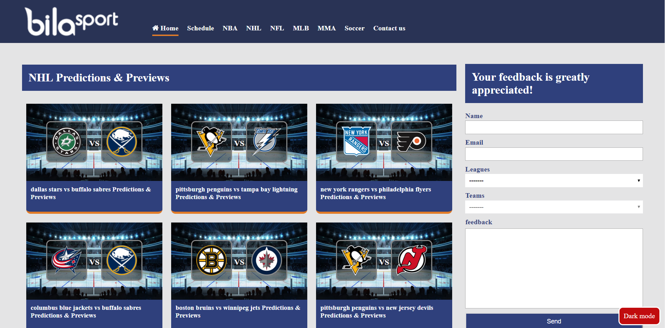Select MLB in the navigation bar
This screenshot has height=328, width=665.
pyautogui.click(x=301, y=28)
